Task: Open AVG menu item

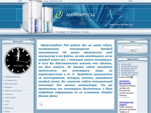Action: tap(7, 105)
